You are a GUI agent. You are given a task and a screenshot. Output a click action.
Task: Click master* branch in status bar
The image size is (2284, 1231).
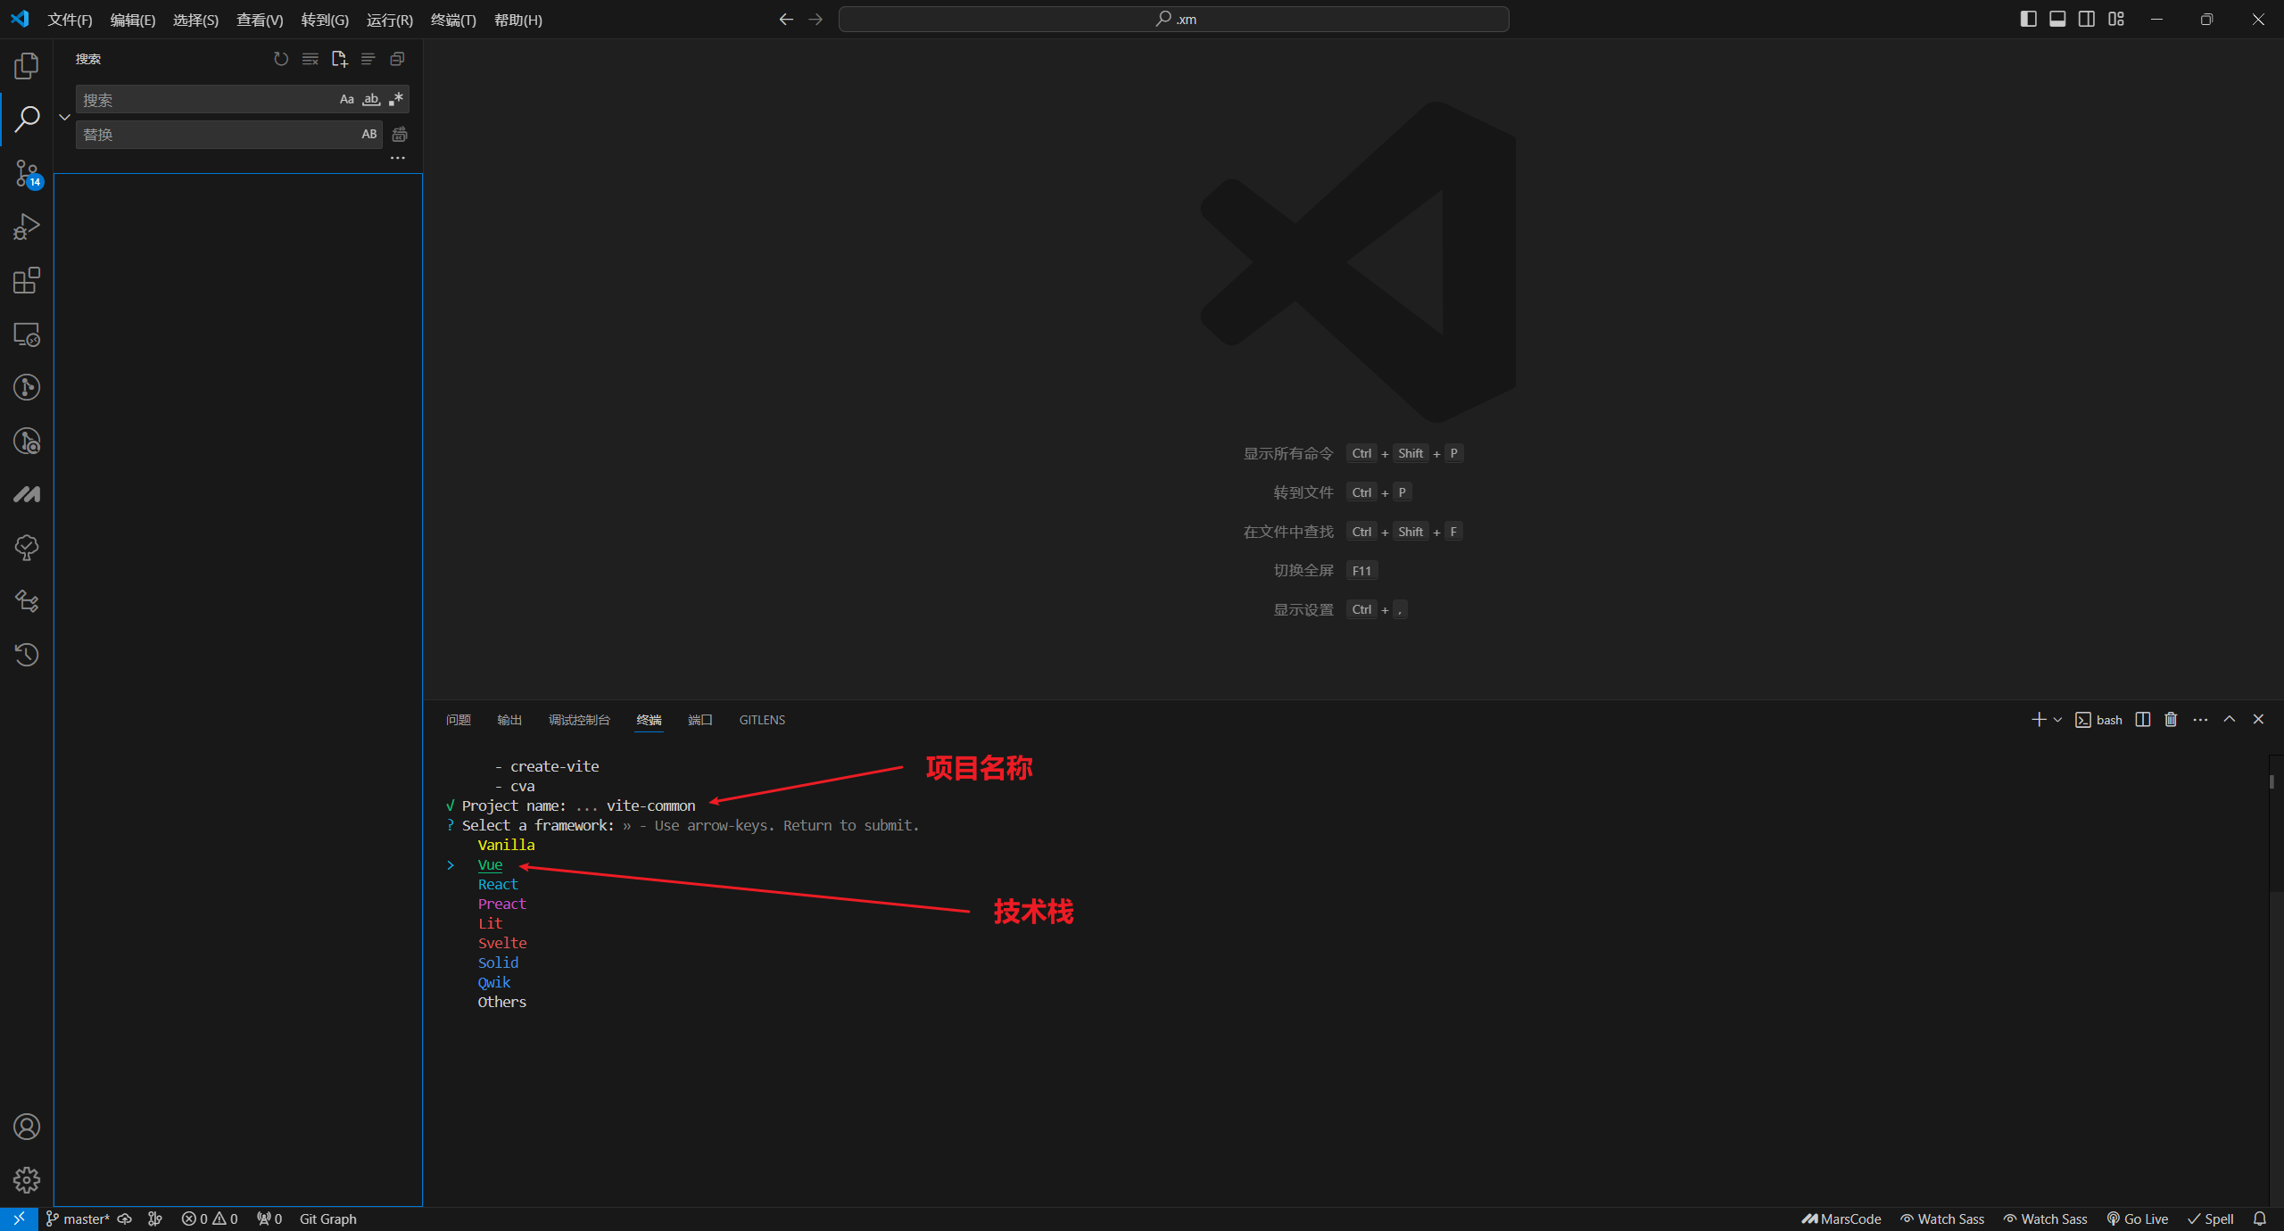click(x=86, y=1219)
